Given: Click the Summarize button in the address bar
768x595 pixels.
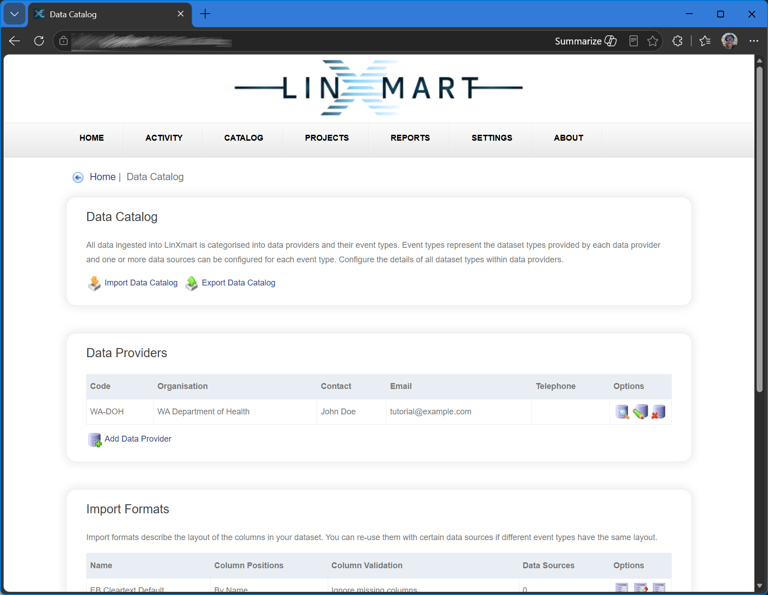Looking at the screenshot, I should click(x=586, y=41).
